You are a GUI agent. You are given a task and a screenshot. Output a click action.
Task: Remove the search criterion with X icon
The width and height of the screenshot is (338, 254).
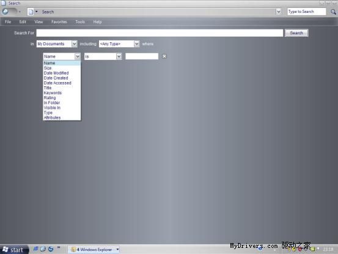(164, 56)
